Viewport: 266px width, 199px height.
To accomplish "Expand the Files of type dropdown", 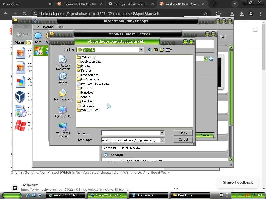I will (x=162, y=140).
